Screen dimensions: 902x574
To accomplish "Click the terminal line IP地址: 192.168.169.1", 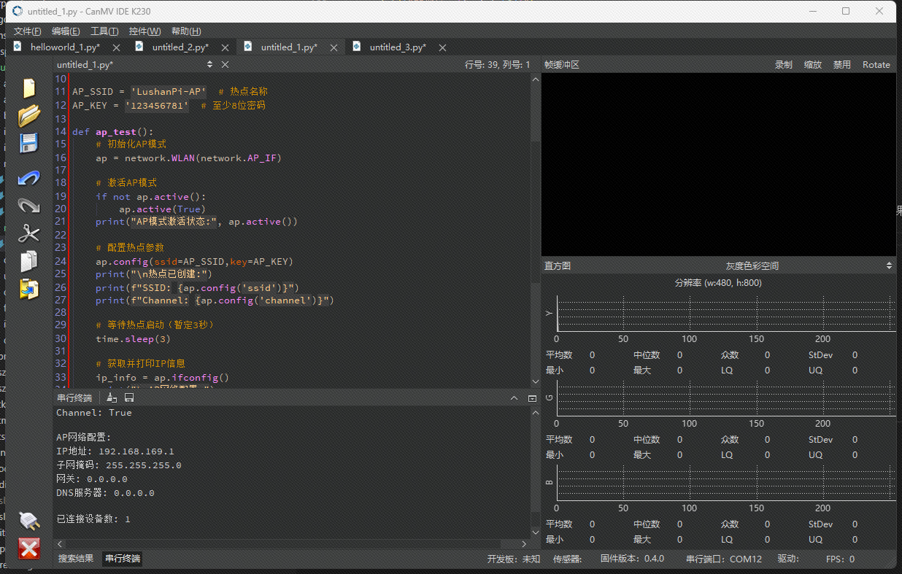I will click(x=115, y=451).
